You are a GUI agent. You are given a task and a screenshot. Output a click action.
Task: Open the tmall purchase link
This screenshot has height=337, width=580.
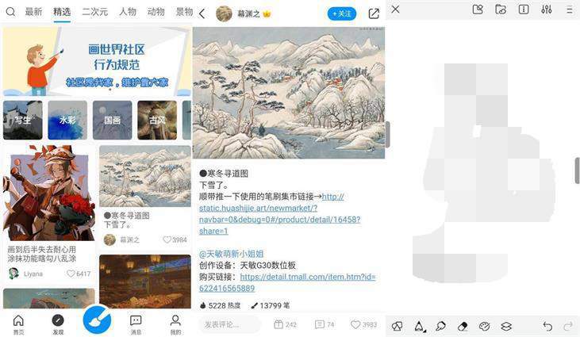click(287, 282)
